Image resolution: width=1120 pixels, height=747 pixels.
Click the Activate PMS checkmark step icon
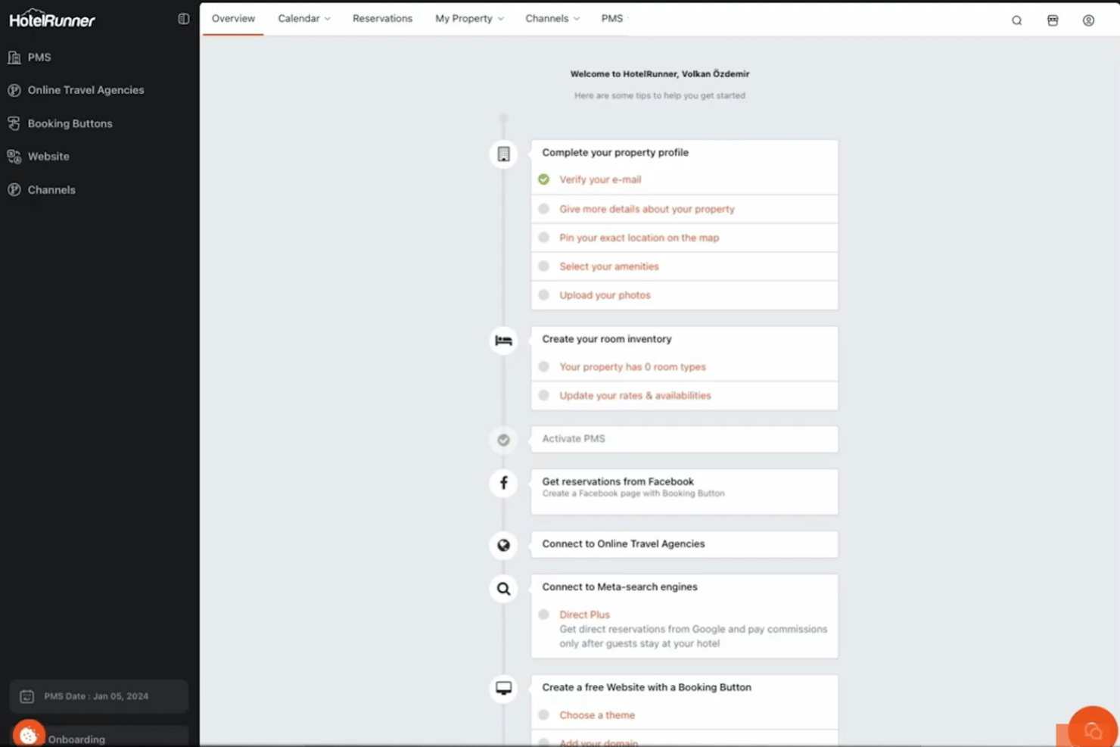[503, 440]
